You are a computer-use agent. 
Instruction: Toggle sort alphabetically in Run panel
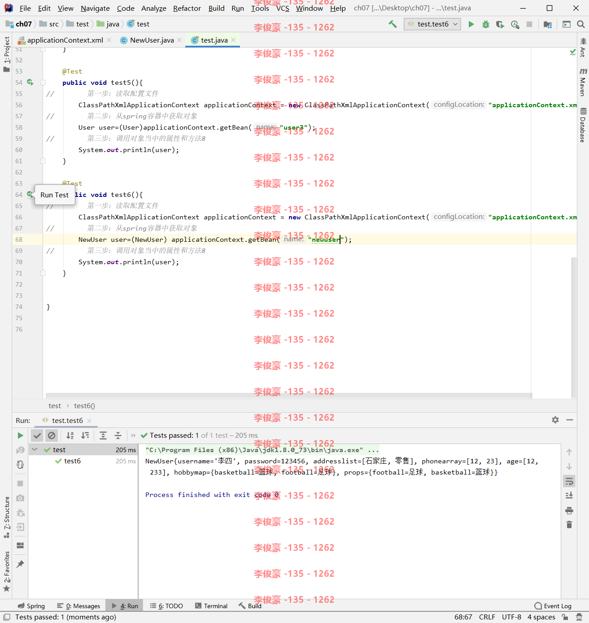click(70, 436)
